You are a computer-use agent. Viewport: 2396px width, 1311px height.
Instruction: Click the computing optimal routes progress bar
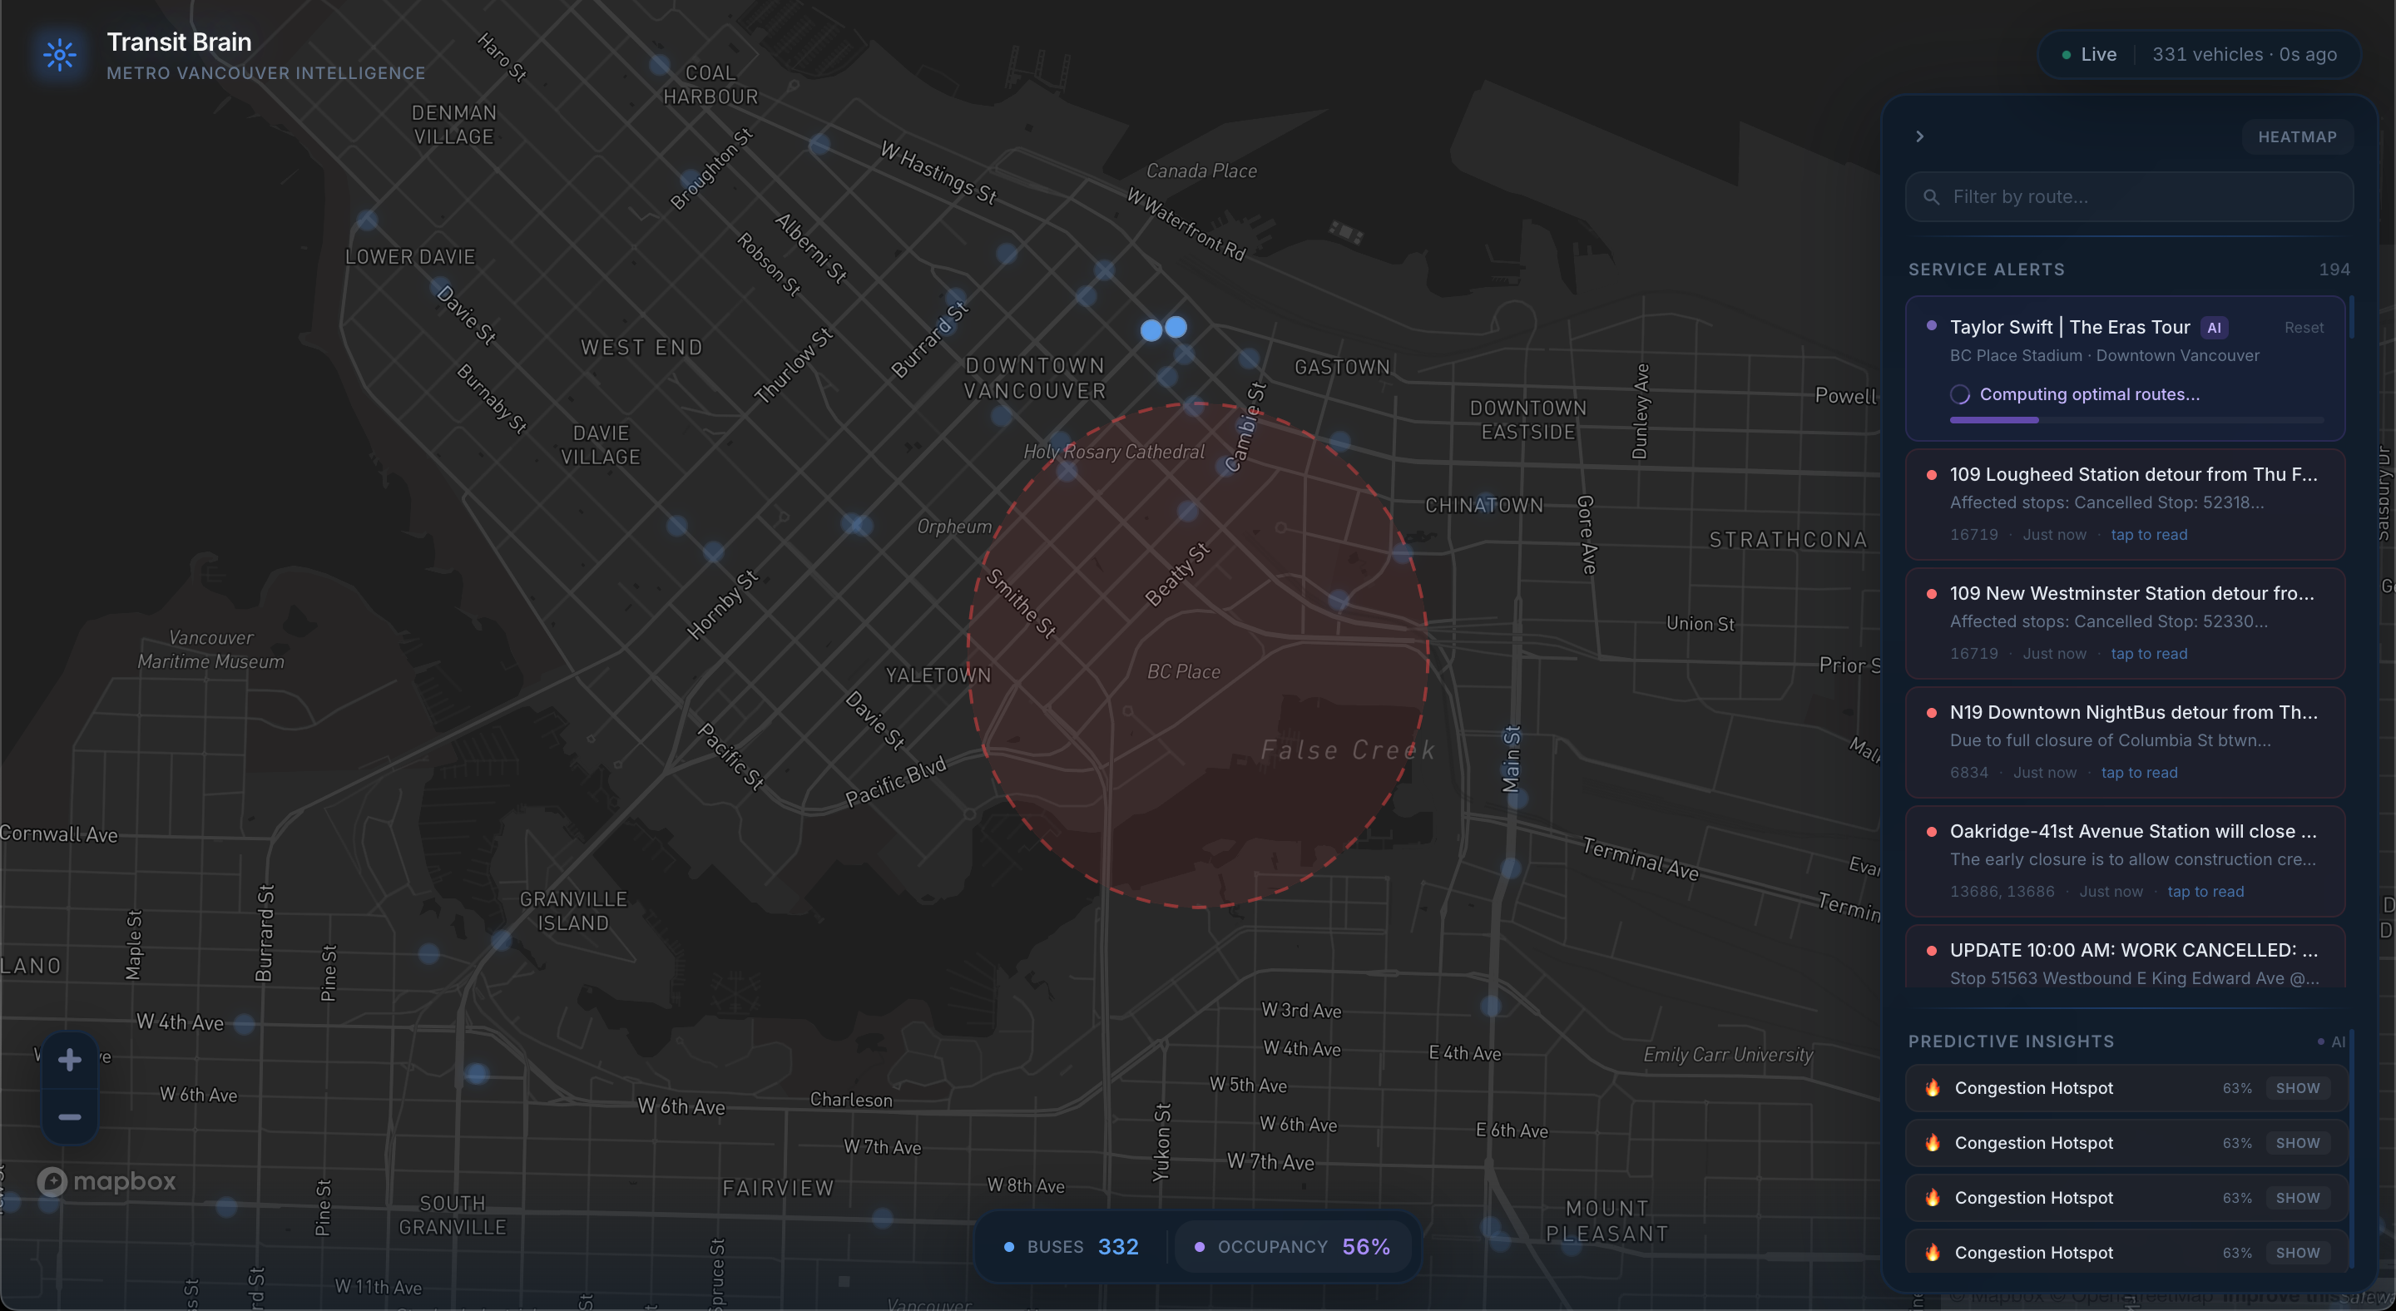tap(2136, 420)
